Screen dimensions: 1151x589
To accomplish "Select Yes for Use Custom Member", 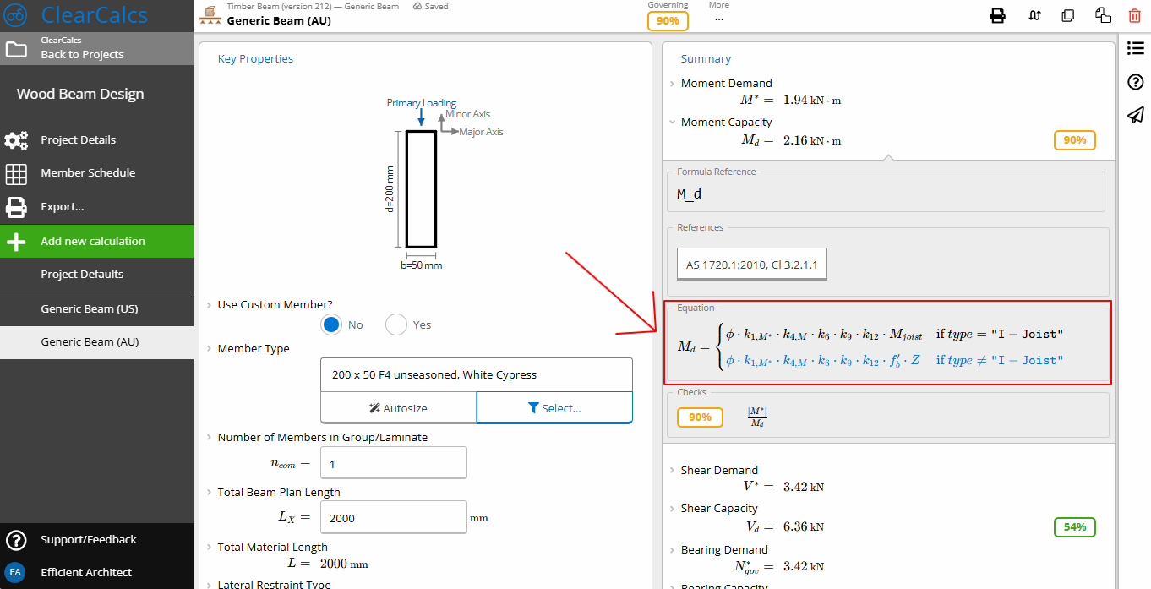I will coord(395,324).
